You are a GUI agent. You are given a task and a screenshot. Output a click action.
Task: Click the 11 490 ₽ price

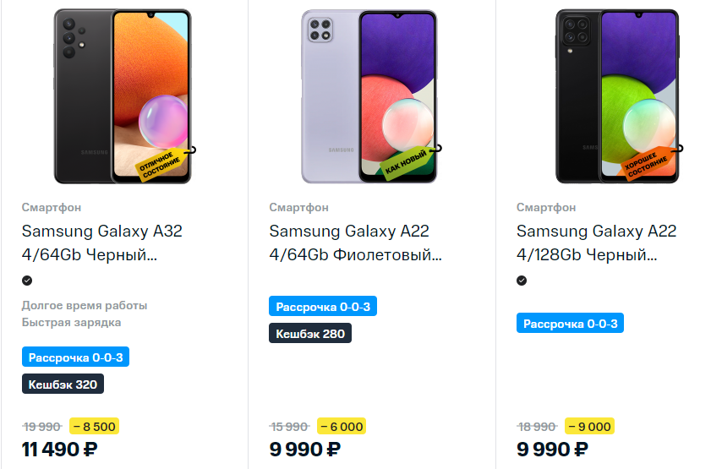61,450
